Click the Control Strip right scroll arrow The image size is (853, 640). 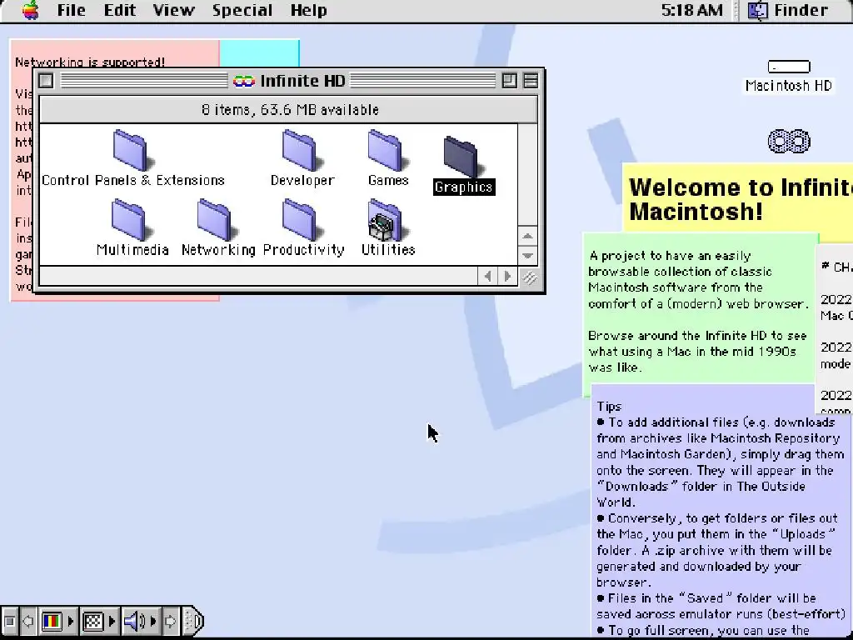[170, 621]
